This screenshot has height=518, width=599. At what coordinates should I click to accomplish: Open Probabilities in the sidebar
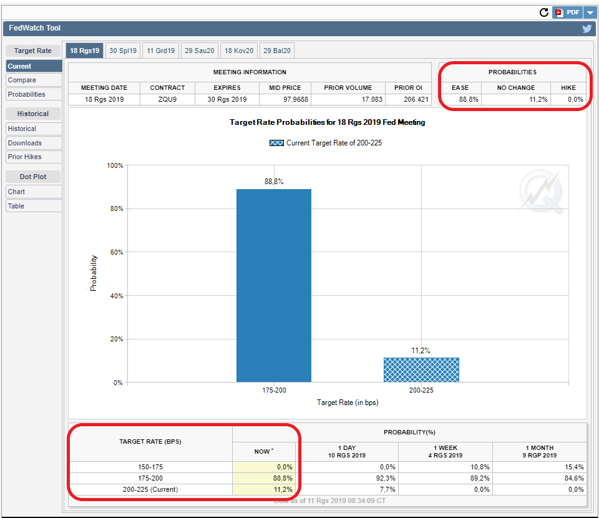point(34,94)
